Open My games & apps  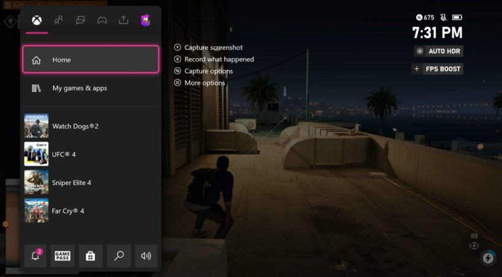[91, 88]
